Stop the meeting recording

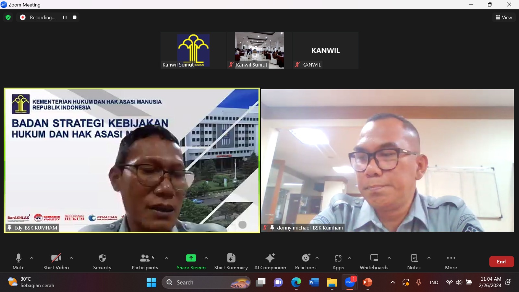[x=75, y=18]
